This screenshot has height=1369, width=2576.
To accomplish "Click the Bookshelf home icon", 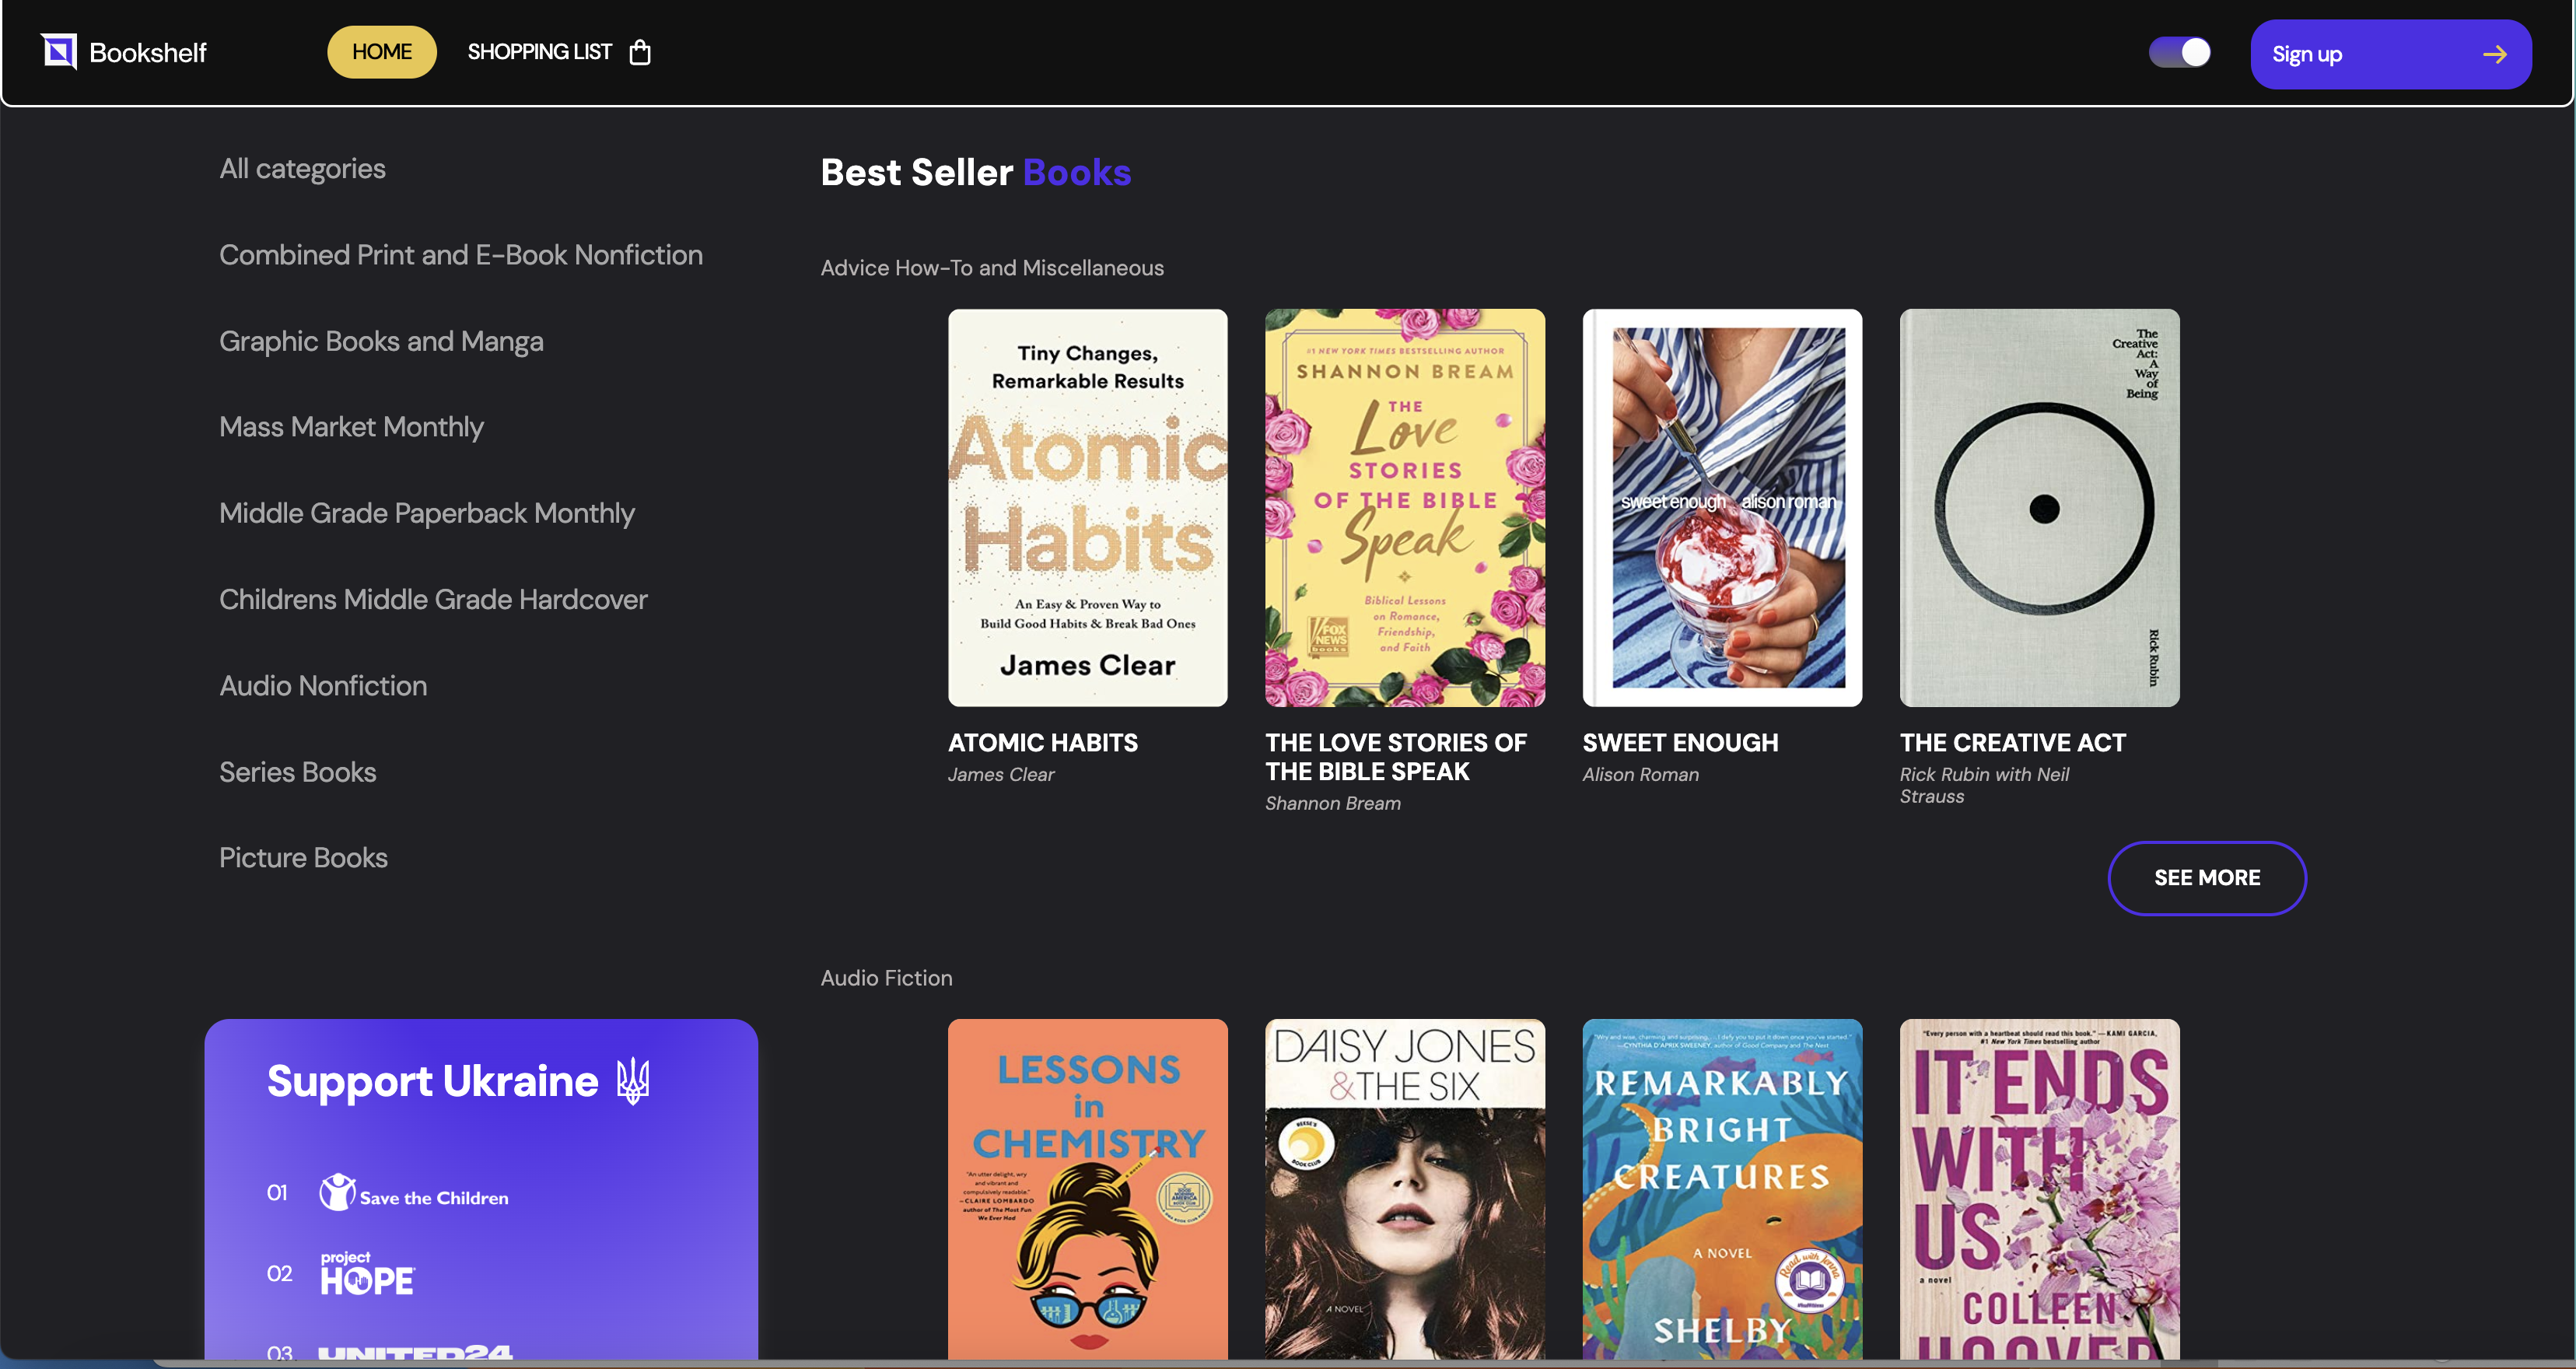I will click(x=60, y=51).
